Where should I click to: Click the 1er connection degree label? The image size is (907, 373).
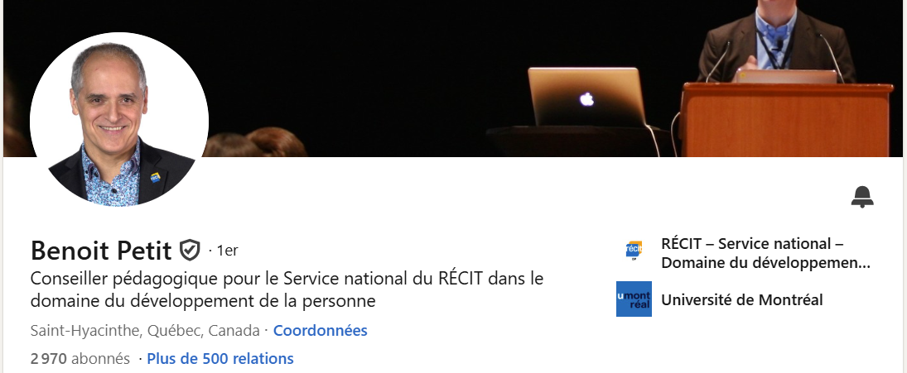pyautogui.click(x=227, y=251)
